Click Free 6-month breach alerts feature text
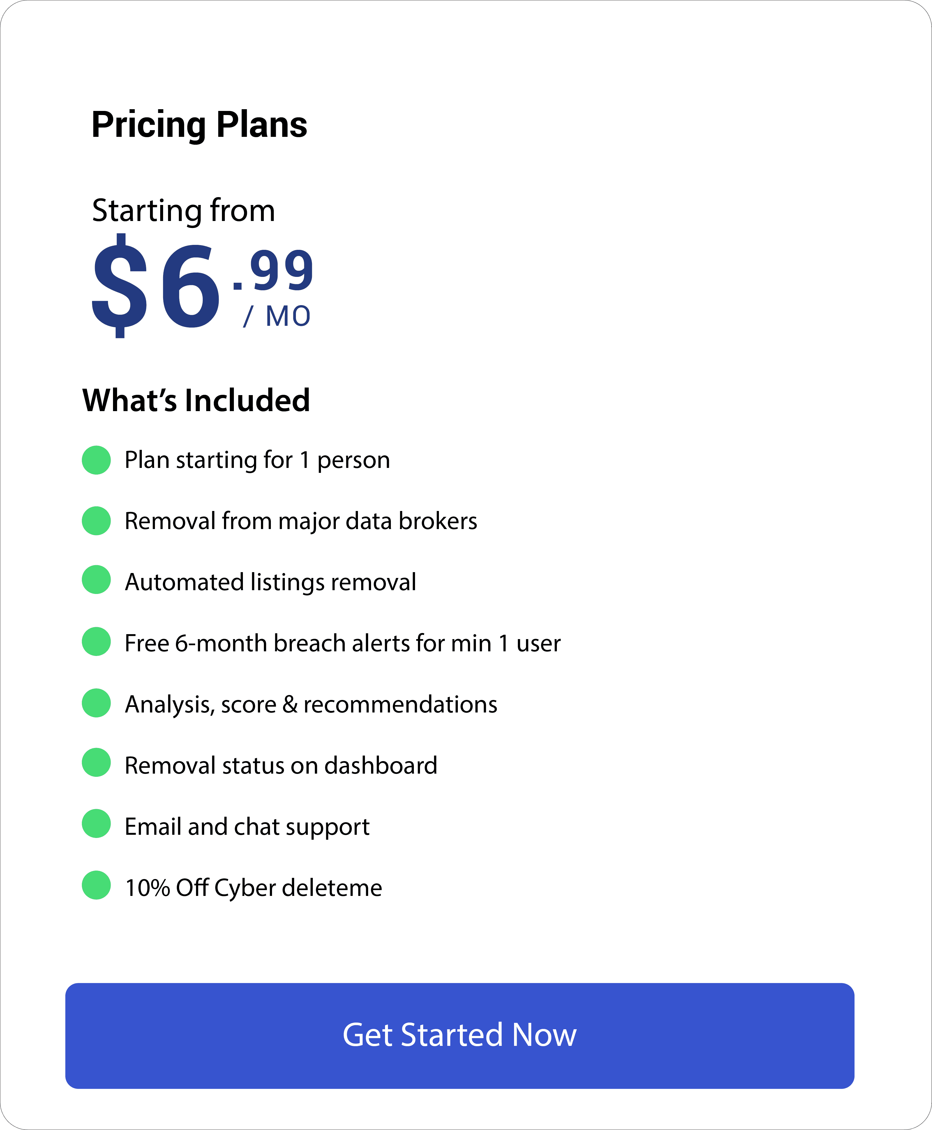Image resolution: width=932 pixels, height=1130 pixels. click(343, 644)
